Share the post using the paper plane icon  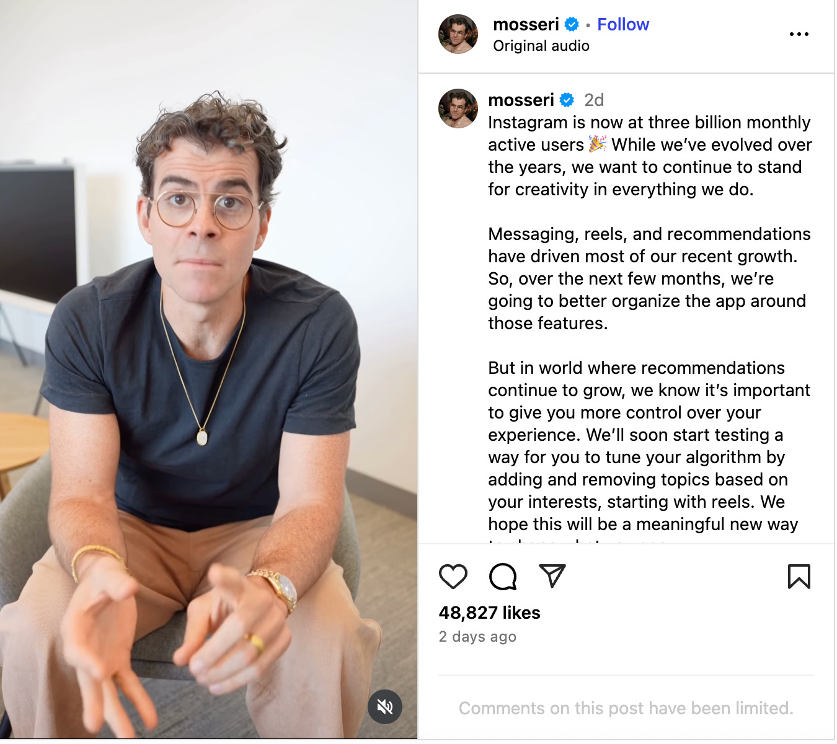[552, 576]
